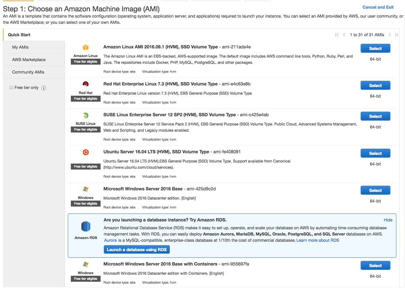This screenshot has height=292, width=405.
Task: Enable the Free tier only checkbox
Action: [x=11, y=87]
